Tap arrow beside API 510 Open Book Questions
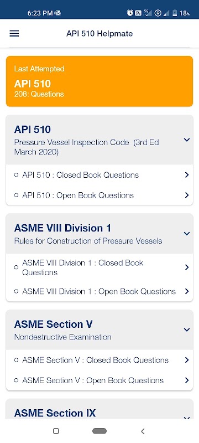This screenshot has height=443, width=199. tap(187, 195)
